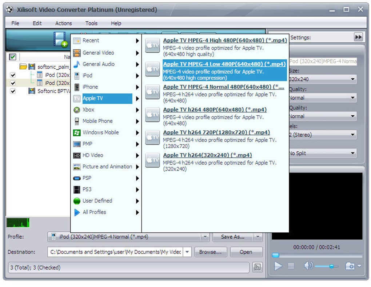Toggle the header select-all checkbox
Viewport: 371px width, 287px height.
pyautogui.click(x=12, y=57)
